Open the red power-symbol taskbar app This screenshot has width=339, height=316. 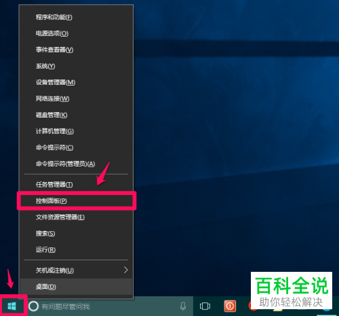230,306
